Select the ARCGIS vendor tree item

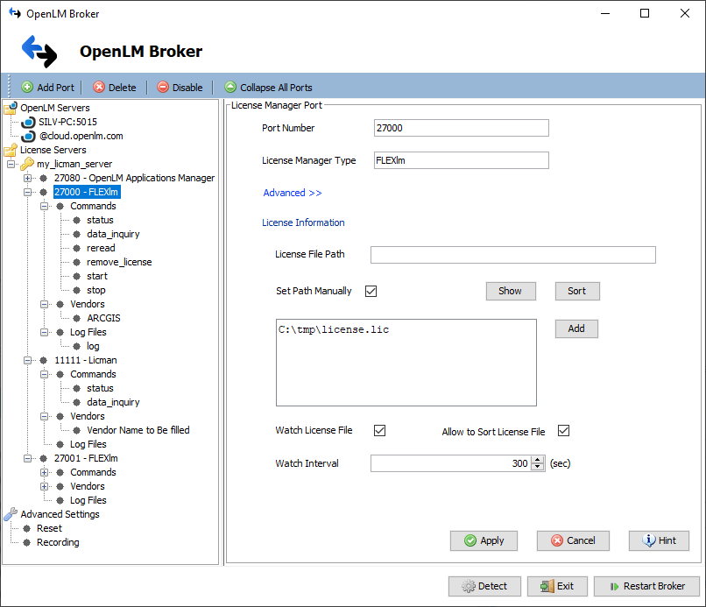[x=103, y=318]
